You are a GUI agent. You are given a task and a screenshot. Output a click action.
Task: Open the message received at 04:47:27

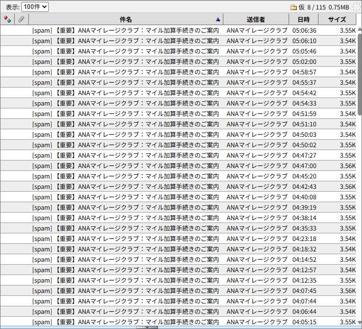pos(178,155)
